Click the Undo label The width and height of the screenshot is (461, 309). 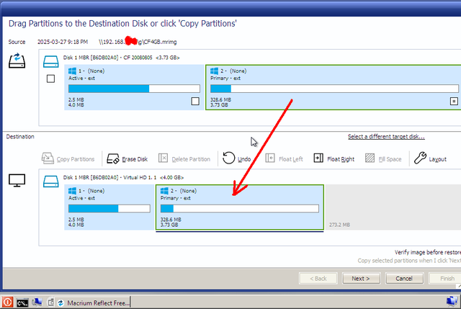(244, 159)
